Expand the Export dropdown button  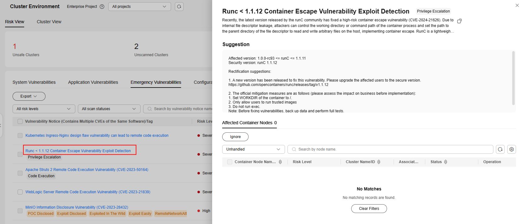(29, 96)
